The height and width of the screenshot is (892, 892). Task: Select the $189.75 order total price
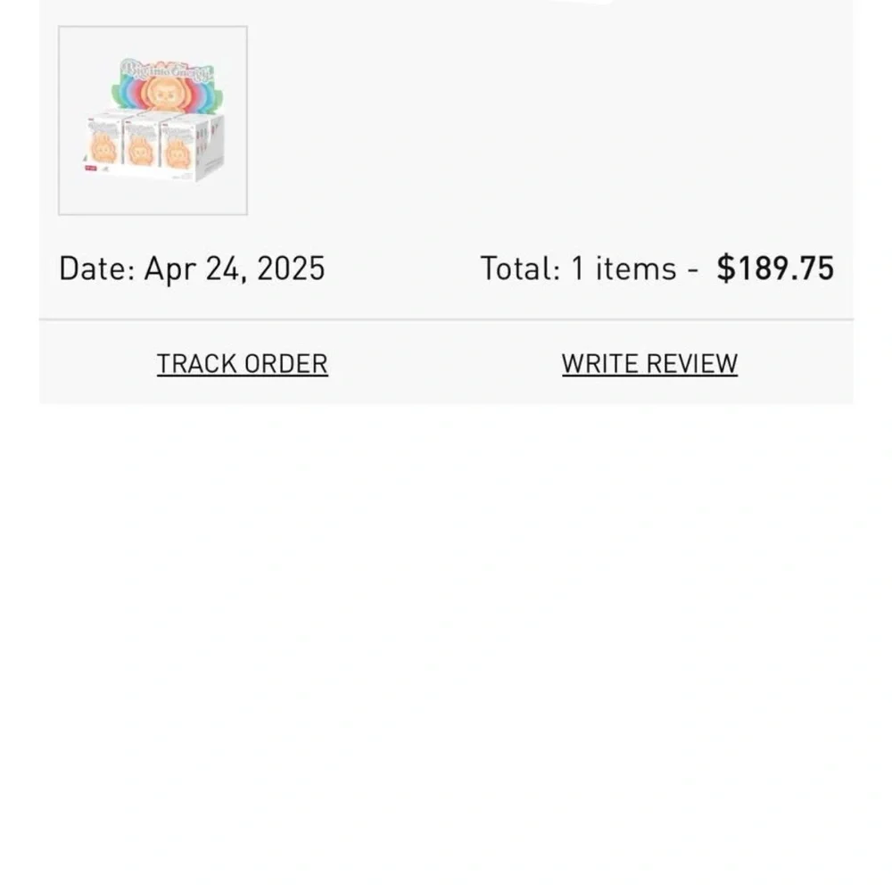click(x=775, y=268)
